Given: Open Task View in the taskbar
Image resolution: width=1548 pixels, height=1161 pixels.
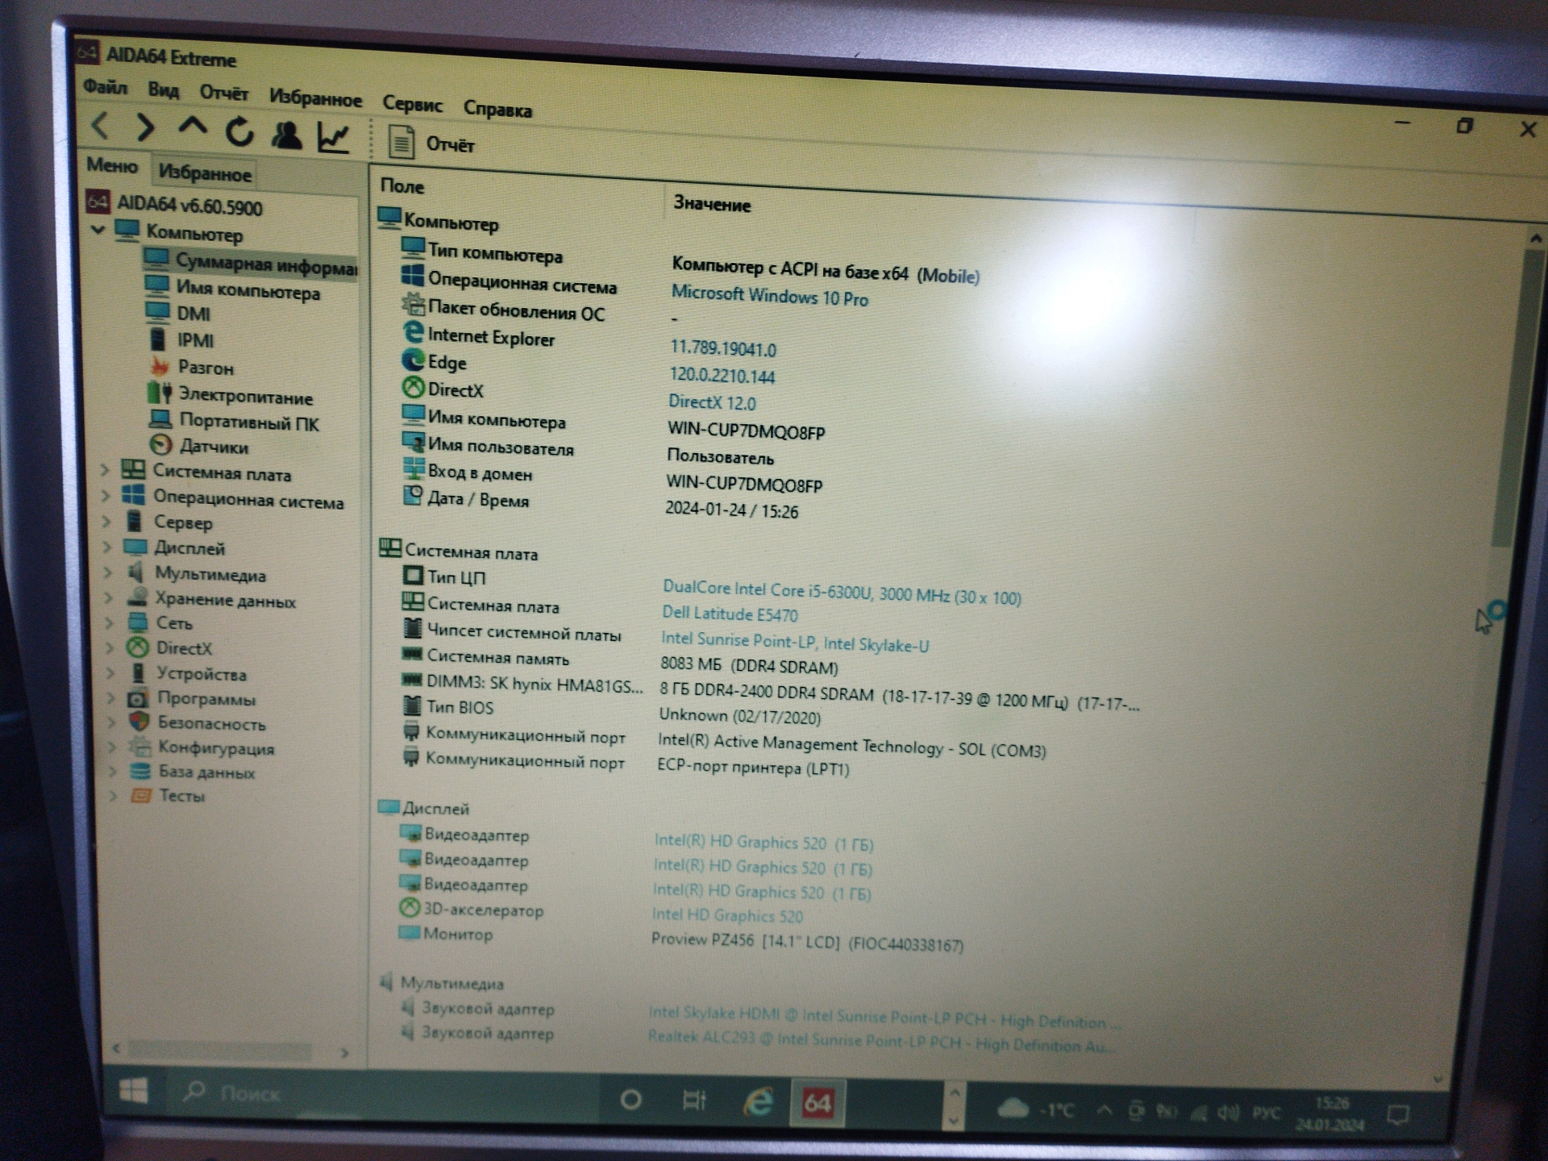Looking at the screenshot, I should click(694, 1100).
